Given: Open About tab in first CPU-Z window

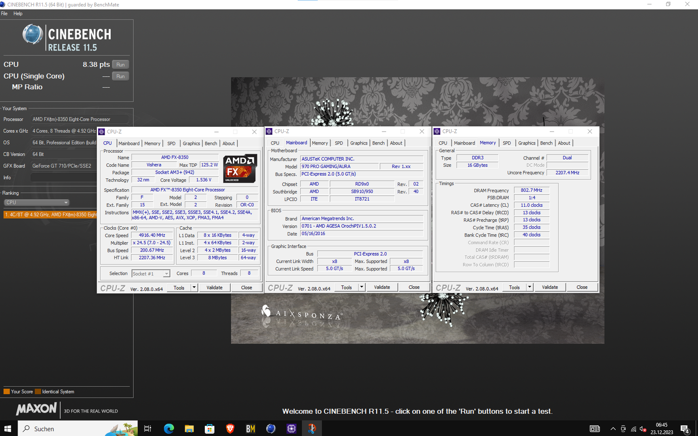Looking at the screenshot, I should 229,143.
